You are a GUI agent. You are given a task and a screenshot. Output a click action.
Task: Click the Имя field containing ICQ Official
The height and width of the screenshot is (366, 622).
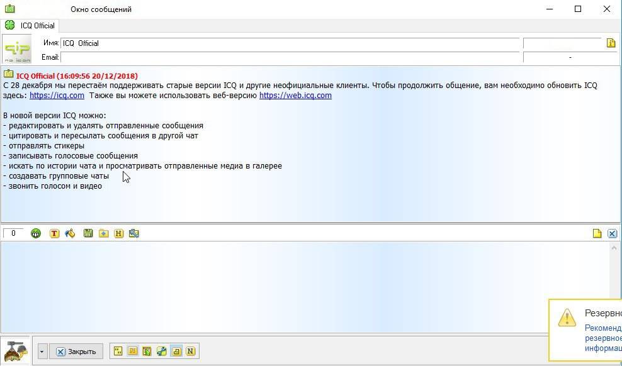pyautogui.click(x=290, y=43)
